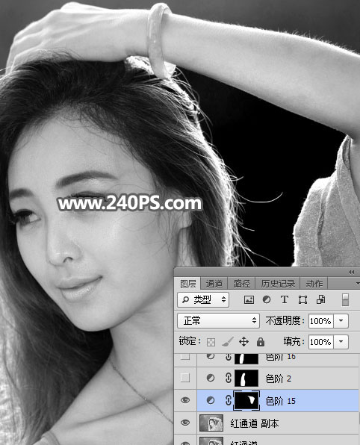Click 色阶 2 adjustment layer icon
This screenshot has width=360, height=445.
click(x=211, y=378)
